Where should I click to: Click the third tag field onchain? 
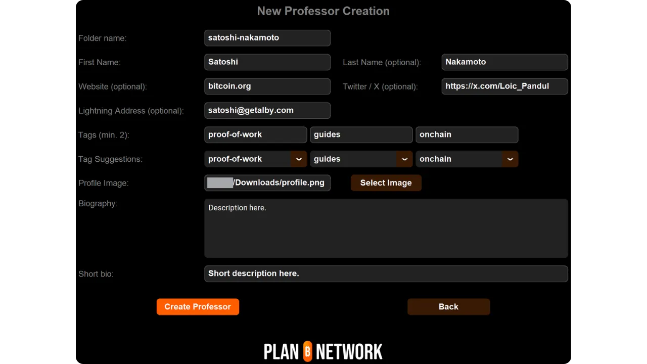(467, 135)
